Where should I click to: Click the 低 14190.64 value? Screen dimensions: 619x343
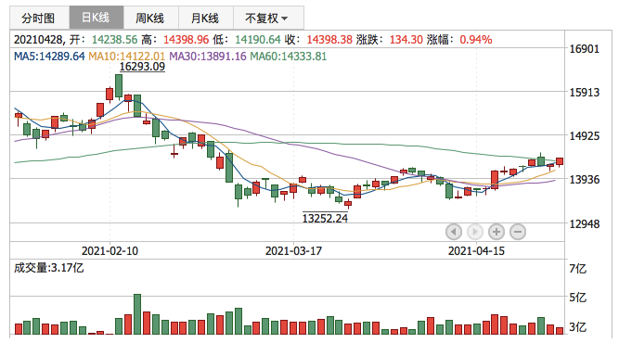coord(258,40)
